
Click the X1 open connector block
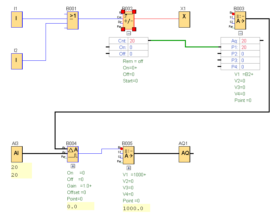pyautogui.click(x=184, y=20)
